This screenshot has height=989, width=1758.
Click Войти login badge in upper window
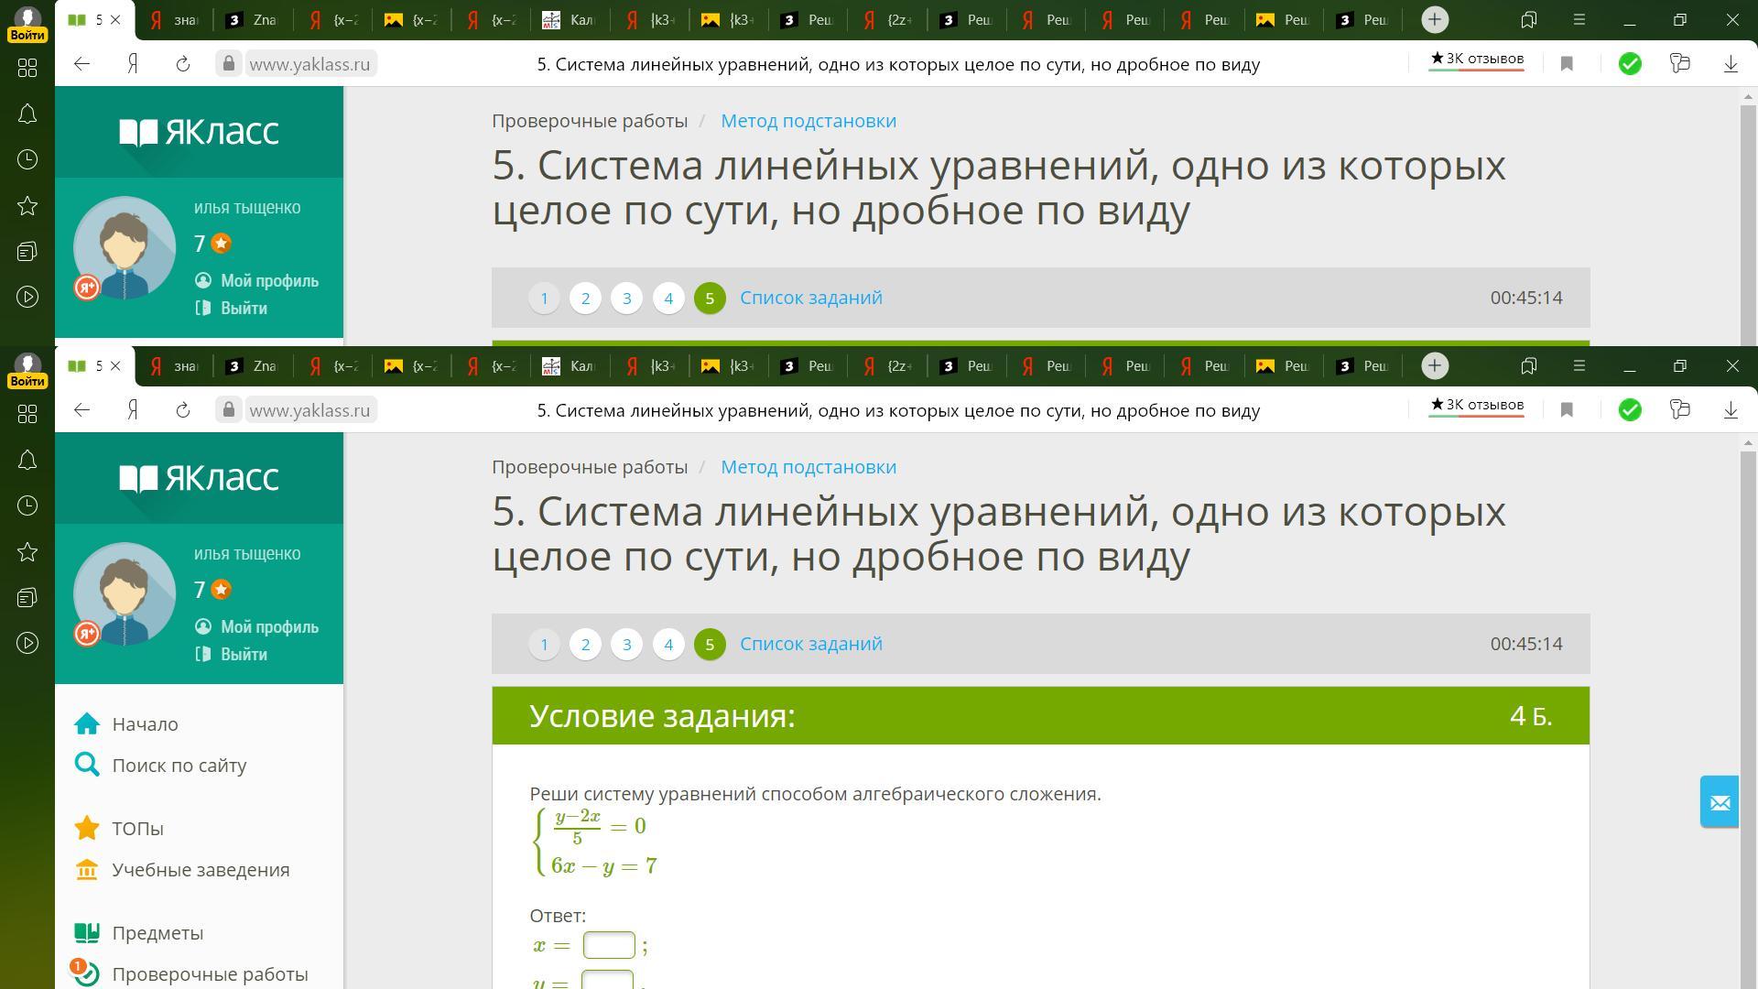[27, 35]
